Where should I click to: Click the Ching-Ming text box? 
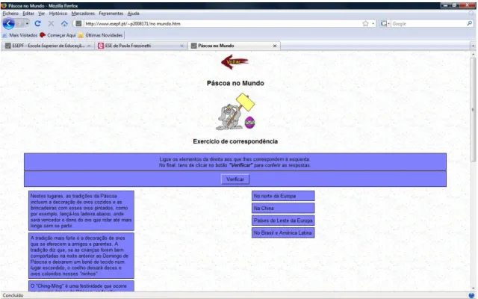coord(81,286)
